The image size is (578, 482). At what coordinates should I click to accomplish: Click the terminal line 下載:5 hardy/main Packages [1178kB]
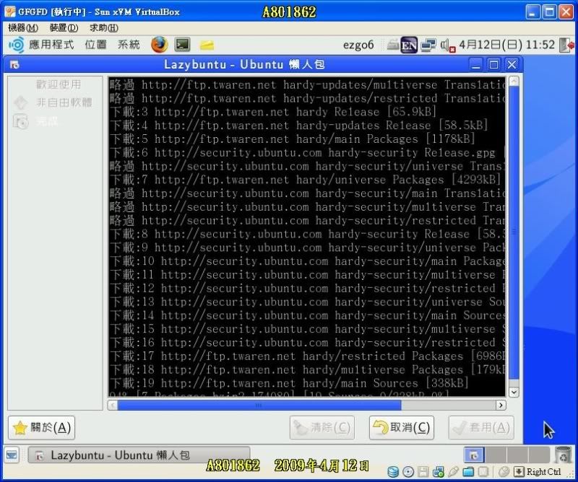click(293, 139)
